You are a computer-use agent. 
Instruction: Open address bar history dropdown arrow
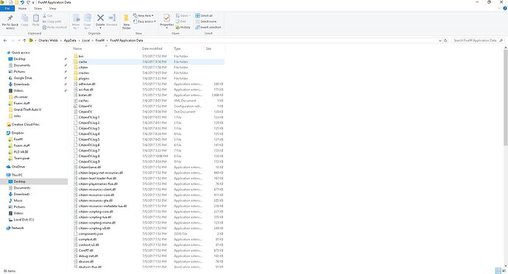[x=440, y=40]
